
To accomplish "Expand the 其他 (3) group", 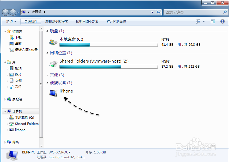I will (x=47, y=75).
